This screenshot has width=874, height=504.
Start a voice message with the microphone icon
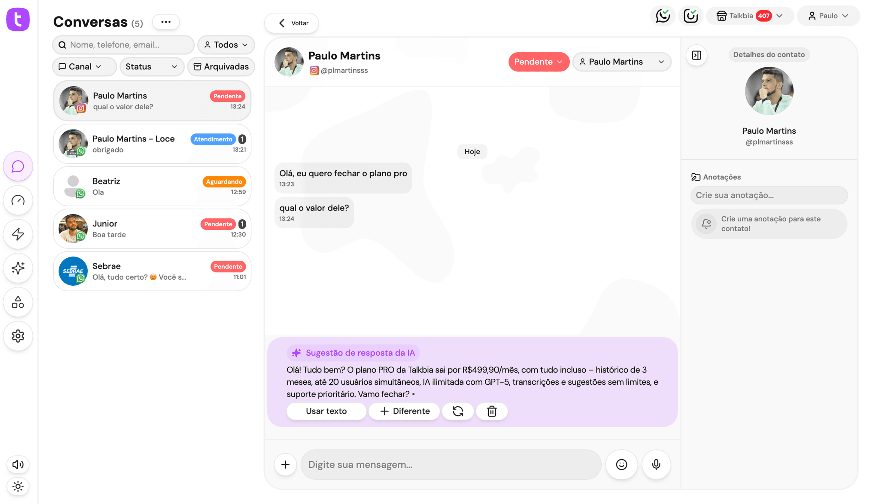(656, 465)
